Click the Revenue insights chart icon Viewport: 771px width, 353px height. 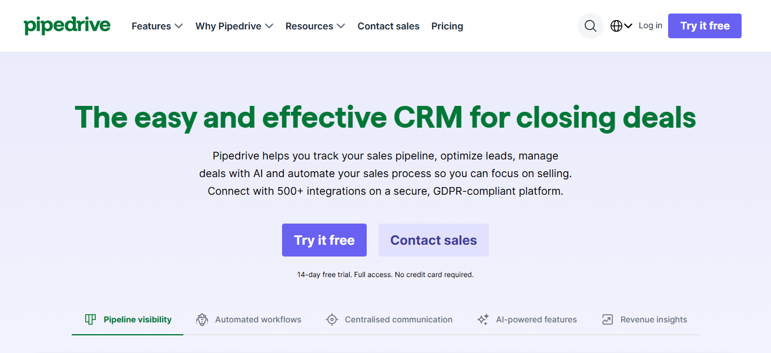(608, 319)
